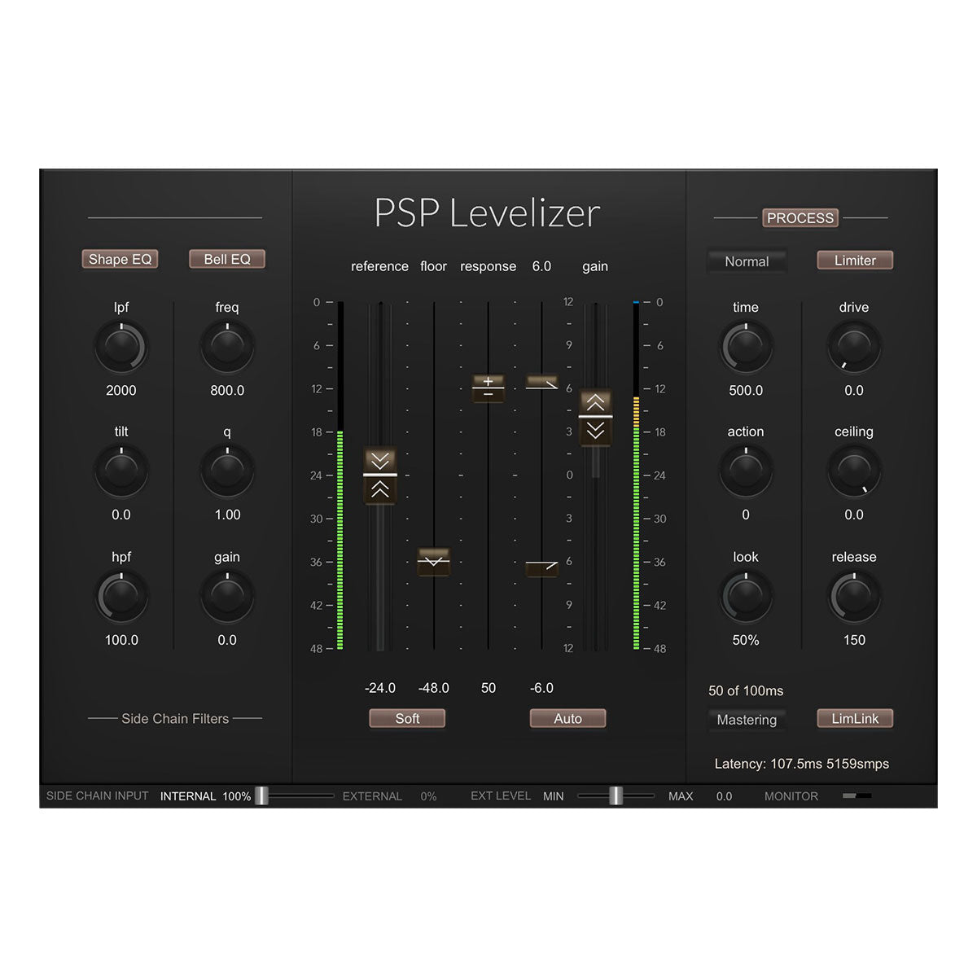Viewport: 977px width, 977px height.
Task: Toggle the Bell EQ button
Action: [x=227, y=259]
